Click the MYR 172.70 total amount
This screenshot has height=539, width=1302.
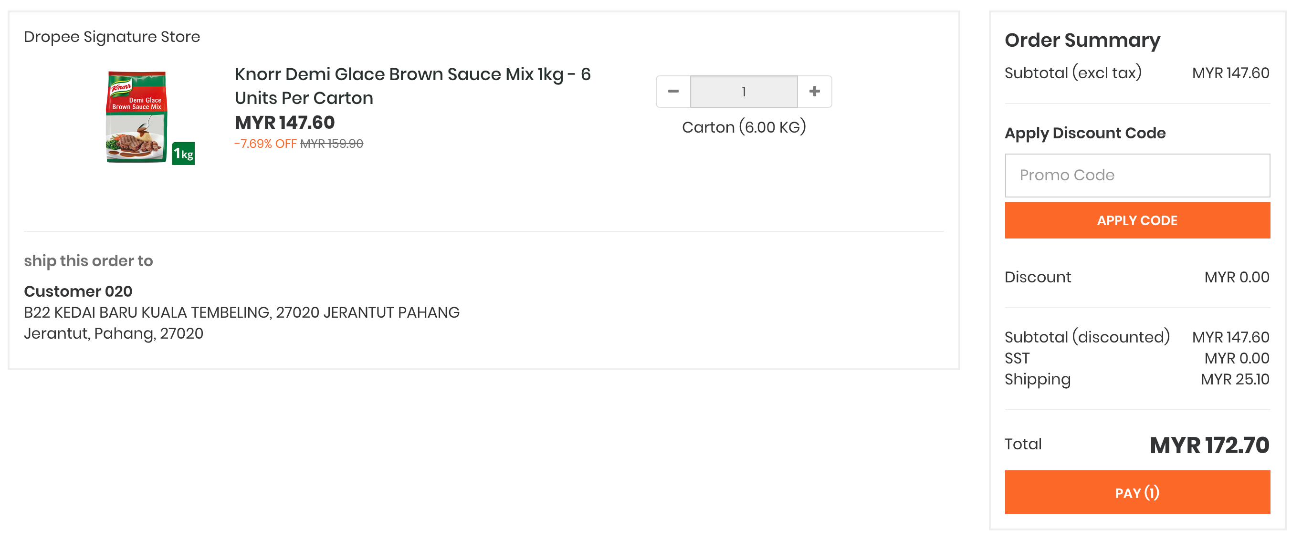tap(1209, 445)
